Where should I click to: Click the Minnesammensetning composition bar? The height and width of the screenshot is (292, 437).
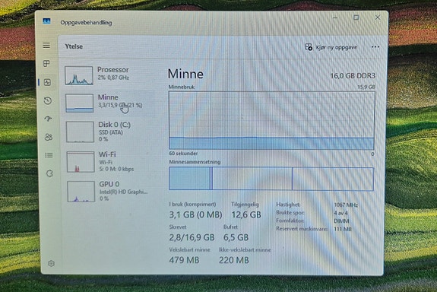click(x=271, y=179)
